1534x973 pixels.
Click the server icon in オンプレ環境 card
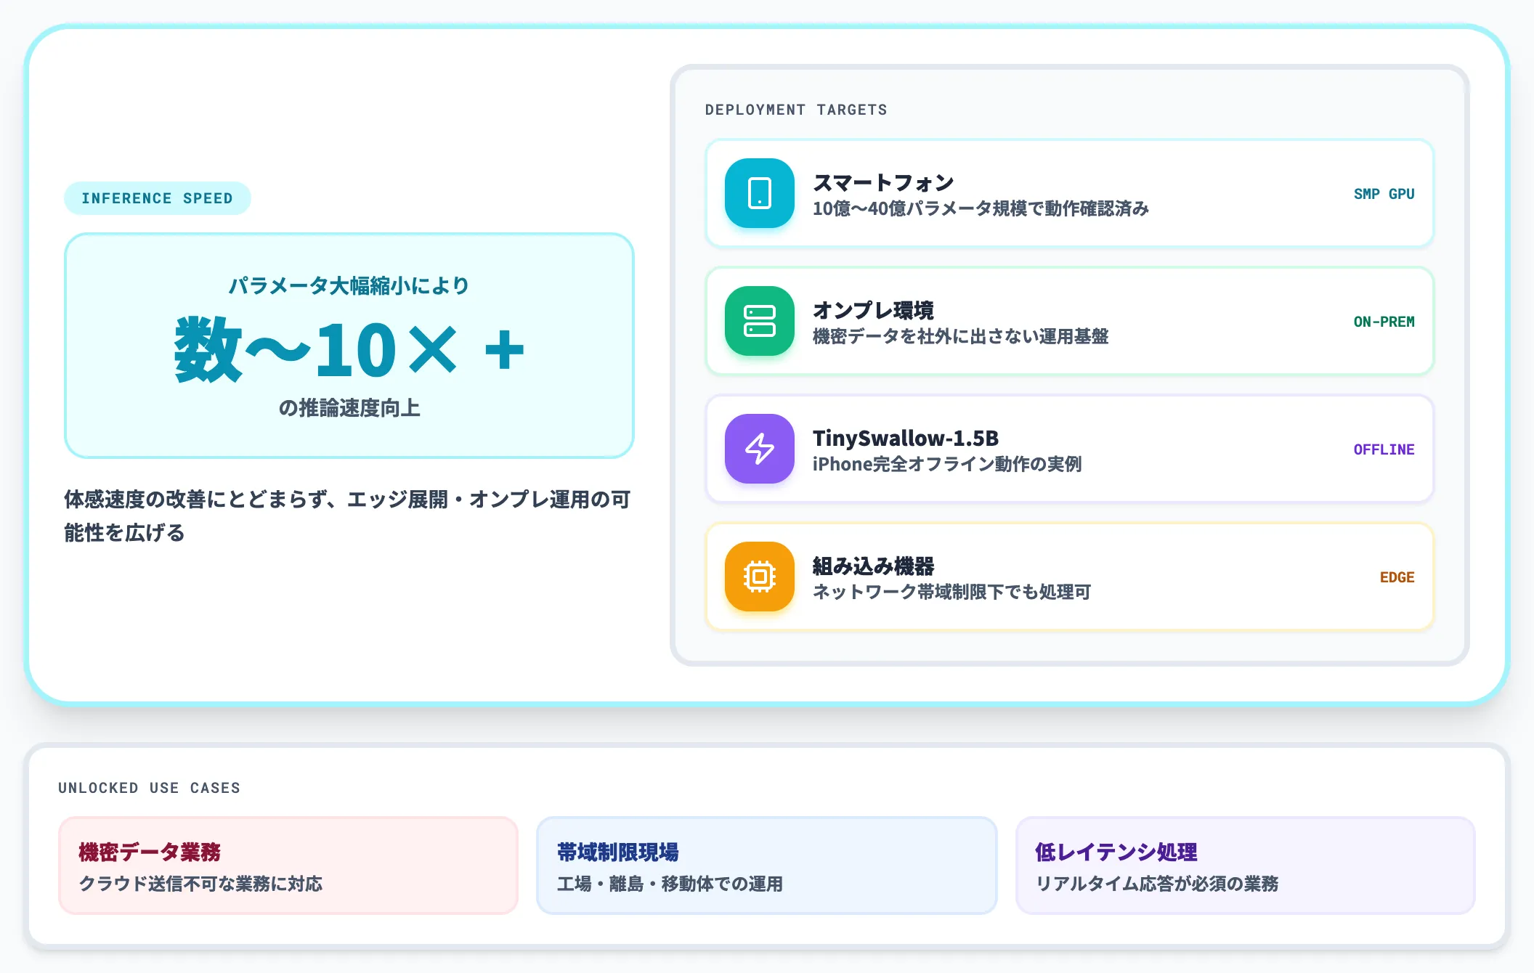click(759, 321)
